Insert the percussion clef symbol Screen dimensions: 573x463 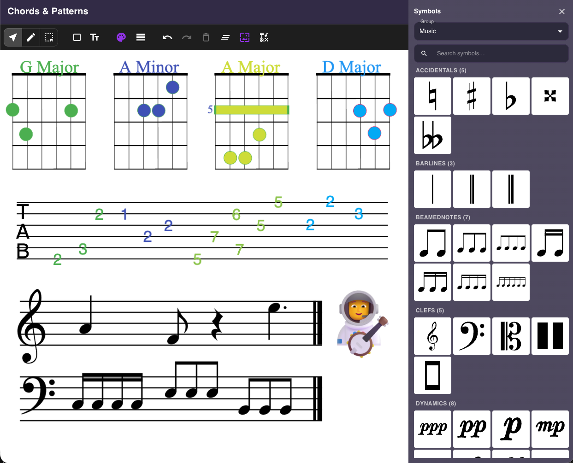(x=550, y=336)
